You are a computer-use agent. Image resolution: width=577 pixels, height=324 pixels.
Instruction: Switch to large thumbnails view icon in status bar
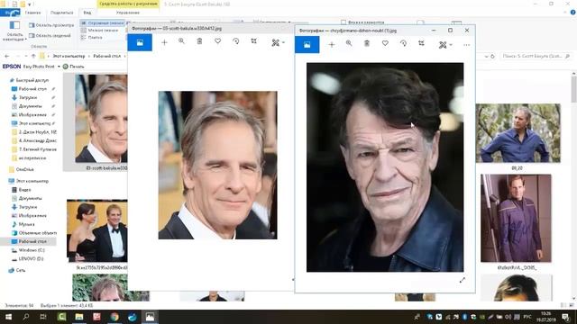pos(571,305)
